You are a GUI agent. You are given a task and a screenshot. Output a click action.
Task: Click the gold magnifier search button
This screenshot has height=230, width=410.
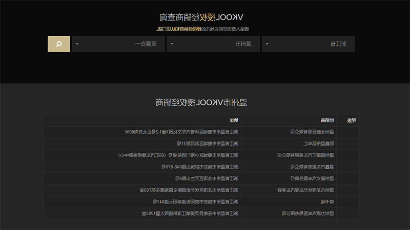(59, 44)
